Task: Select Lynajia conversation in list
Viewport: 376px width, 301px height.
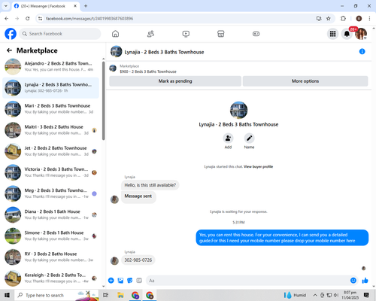Action: (x=51, y=88)
